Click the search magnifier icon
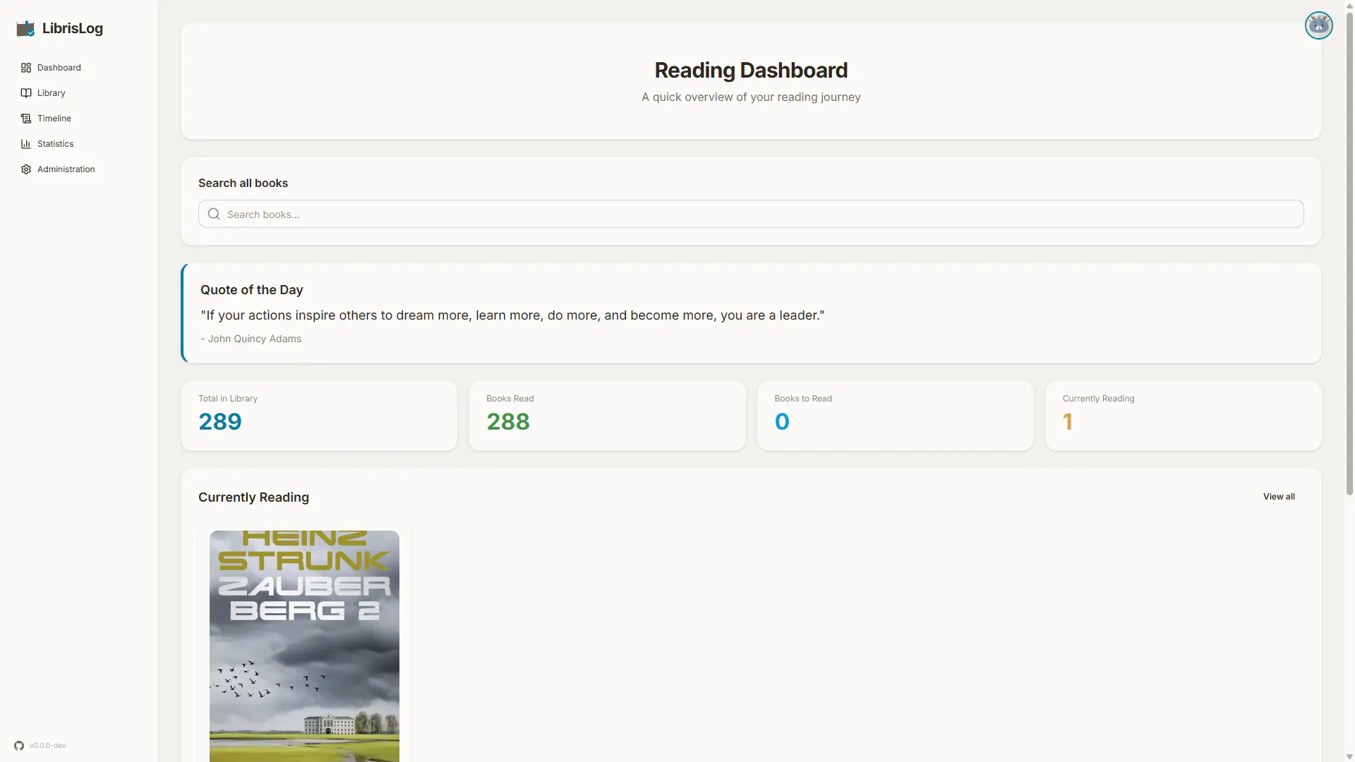The image size is (1355, 762). point(214,214)
